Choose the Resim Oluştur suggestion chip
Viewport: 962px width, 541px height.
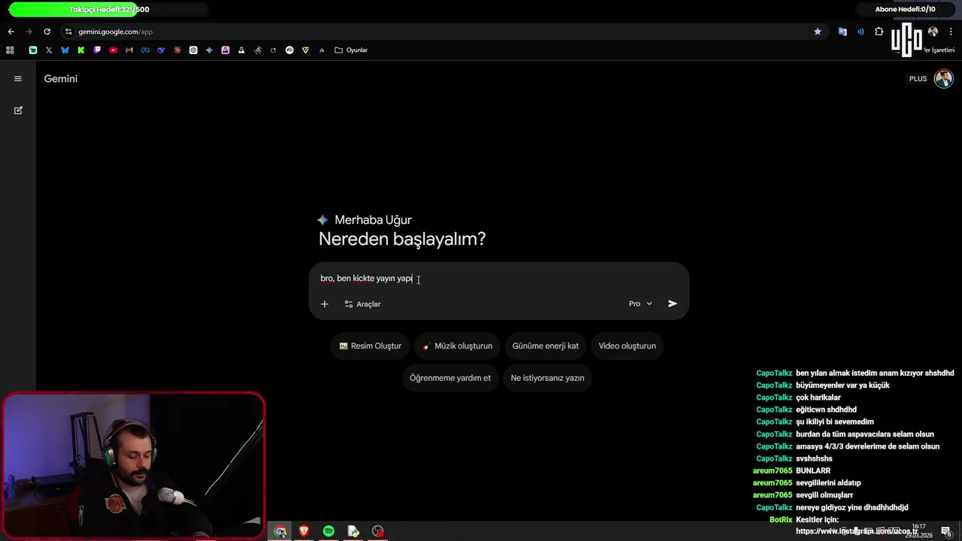370,346
